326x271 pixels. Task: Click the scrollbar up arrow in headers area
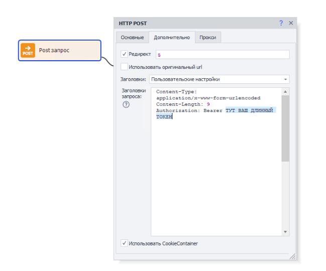coord(285,91)
